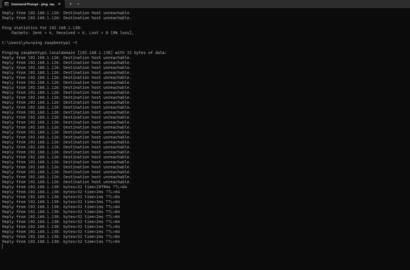Click the terminal cursor on empty prompt line
Screen dimensions: 410x270
pyautogui.click(x=2, y=246)
